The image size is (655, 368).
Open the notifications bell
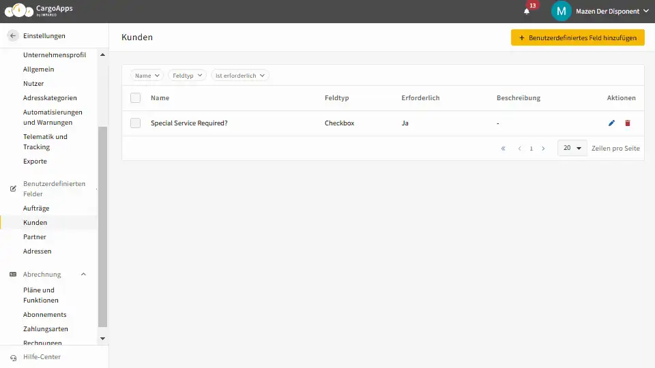click(x=527, y=12)
